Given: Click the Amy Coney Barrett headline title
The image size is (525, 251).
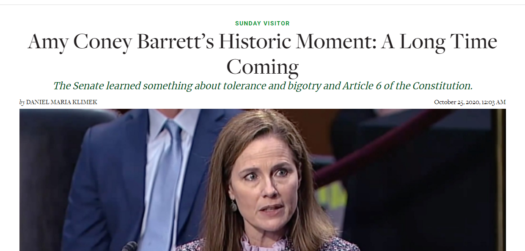Looking at the screenshot, I should tap(262, 54).
